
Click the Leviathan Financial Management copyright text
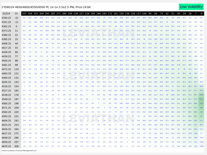point(19,151)
